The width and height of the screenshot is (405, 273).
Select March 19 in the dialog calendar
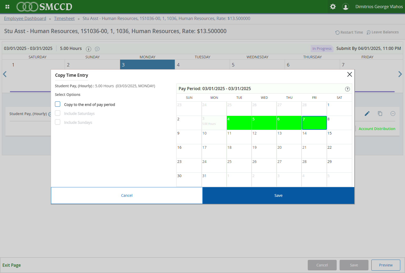point(264,151)
